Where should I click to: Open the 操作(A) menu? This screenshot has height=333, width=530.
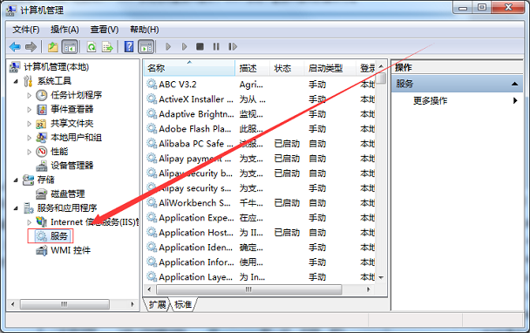click(65, 30)
